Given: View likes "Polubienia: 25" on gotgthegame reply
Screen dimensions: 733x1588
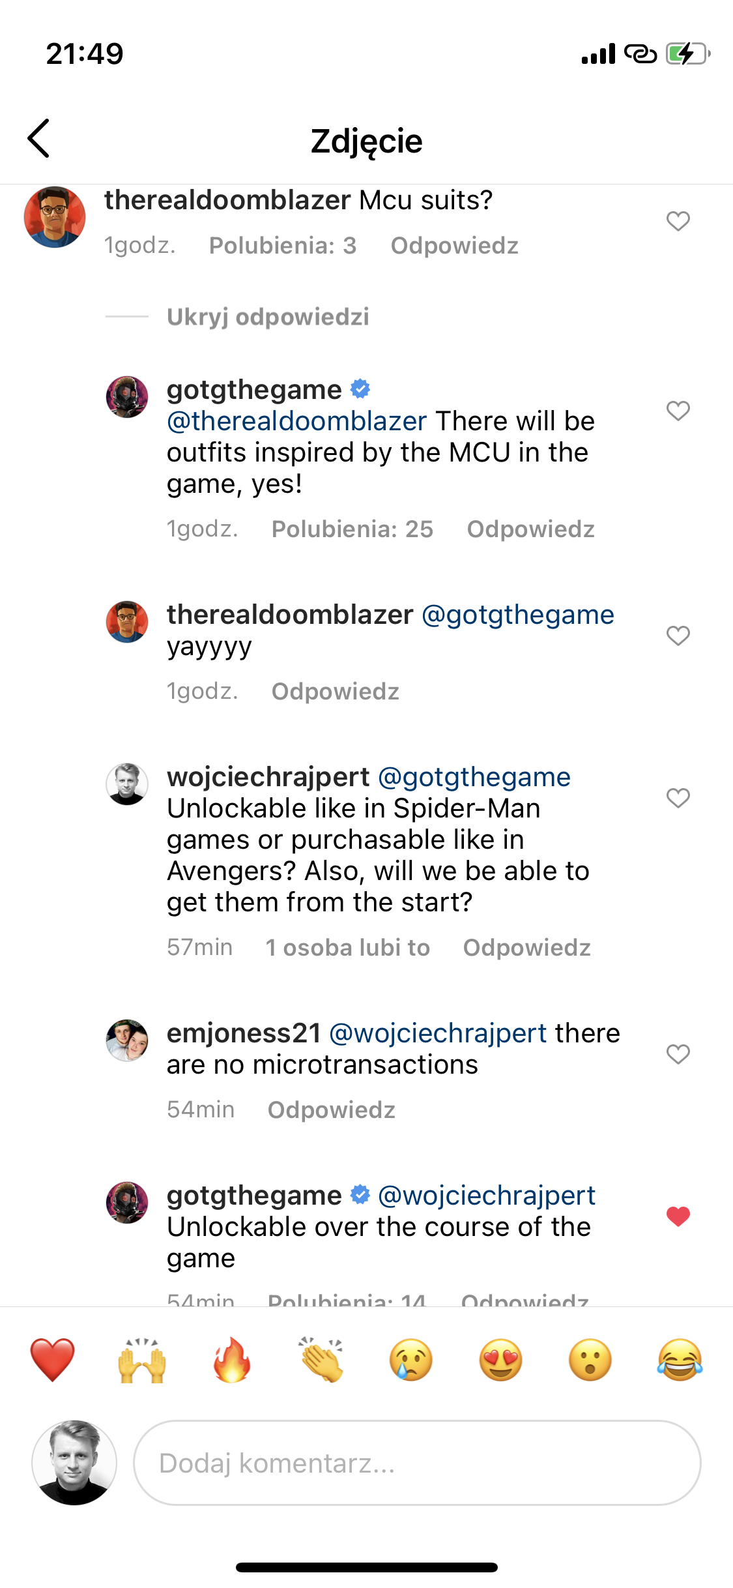Looking at the screenshot, I should 352,529.
